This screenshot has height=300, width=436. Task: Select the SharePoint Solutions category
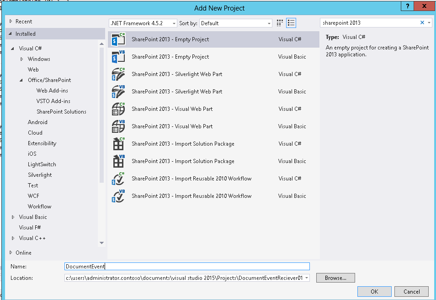(x=61, y=112)
